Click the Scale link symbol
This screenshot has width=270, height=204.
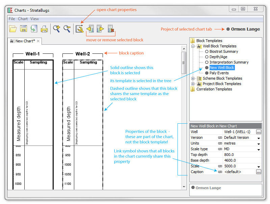pos(220,166)
